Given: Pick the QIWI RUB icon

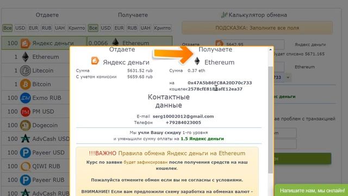Looking at the screenshot, I should click(x=26, y=166).
